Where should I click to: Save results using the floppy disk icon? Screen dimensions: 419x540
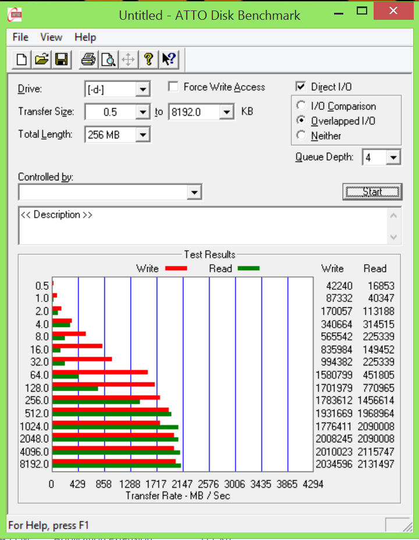(x=62, y=59)
